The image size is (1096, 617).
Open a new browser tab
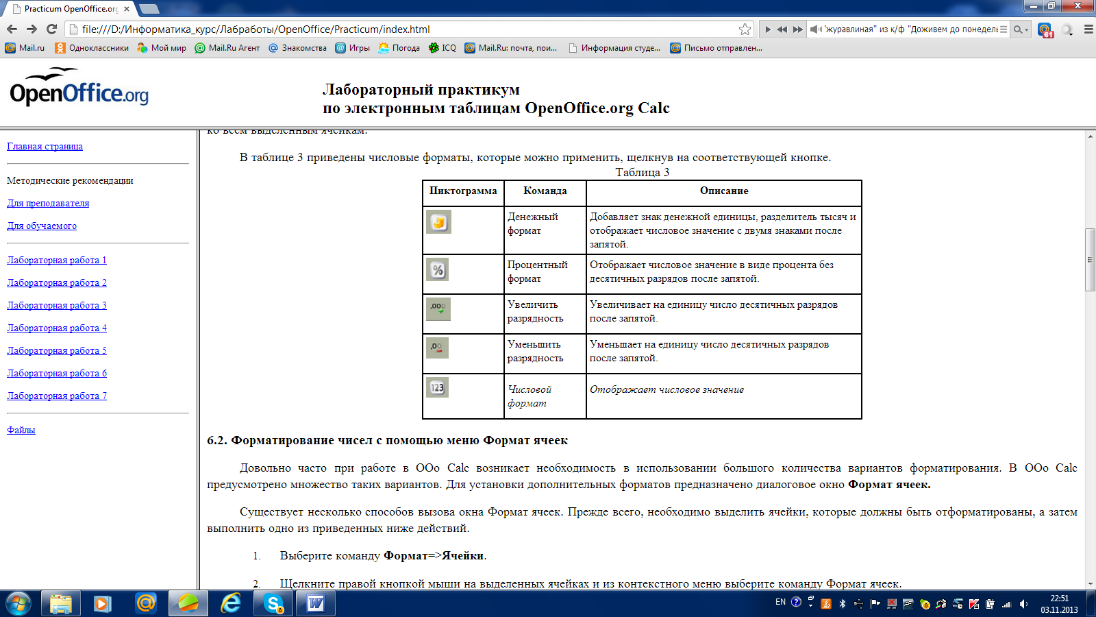tap(149, 9)
